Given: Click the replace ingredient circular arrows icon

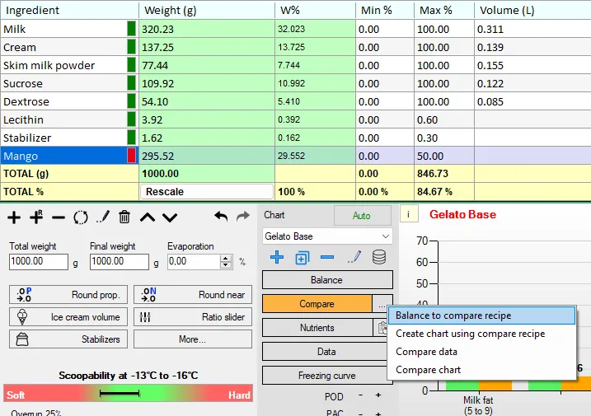Looking at the screenshot, I should tap(81, 217).
